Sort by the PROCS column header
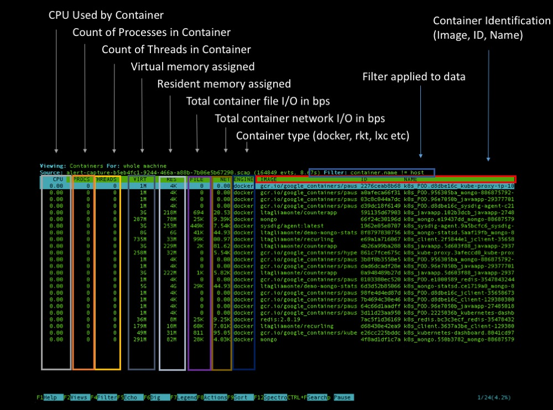Screen dimensions: 553x410 click(x=82, y=179)
